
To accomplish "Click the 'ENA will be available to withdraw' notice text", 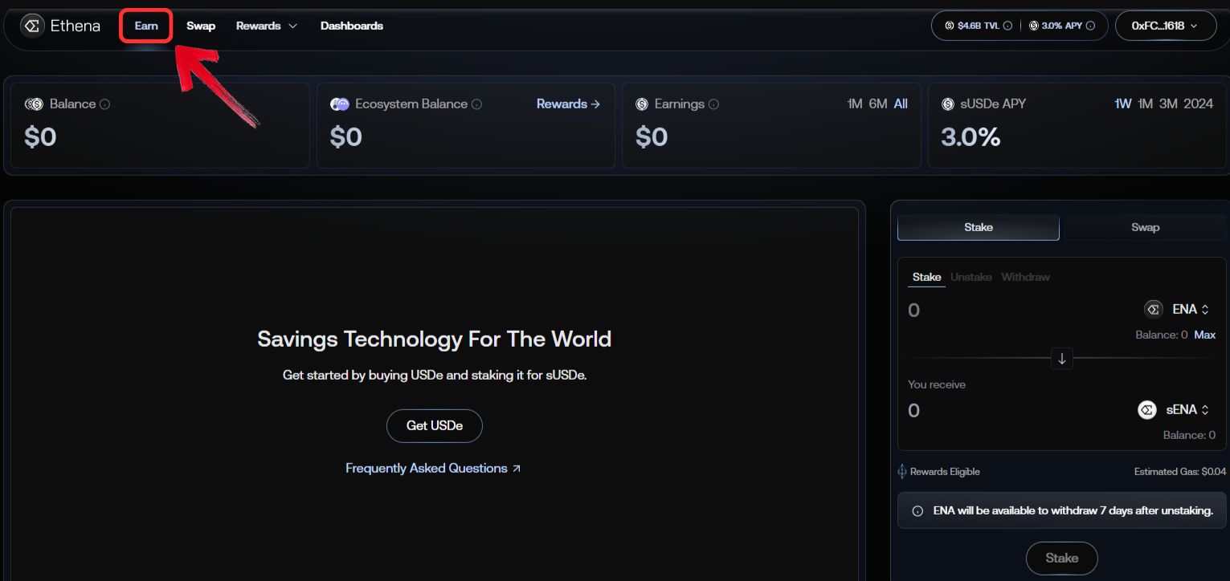I will point(1073,511).
